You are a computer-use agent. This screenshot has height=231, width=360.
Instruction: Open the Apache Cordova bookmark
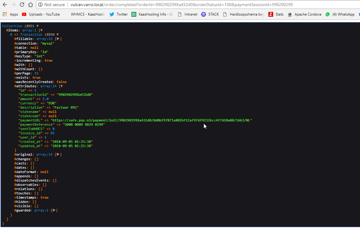[304, 14]
